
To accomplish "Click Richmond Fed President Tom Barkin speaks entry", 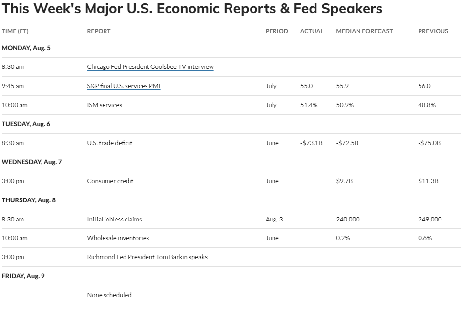I will point(147,257).
